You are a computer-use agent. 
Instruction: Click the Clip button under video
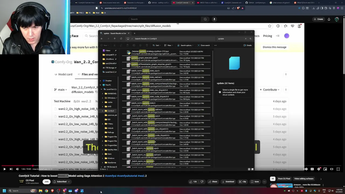[242, 182]
